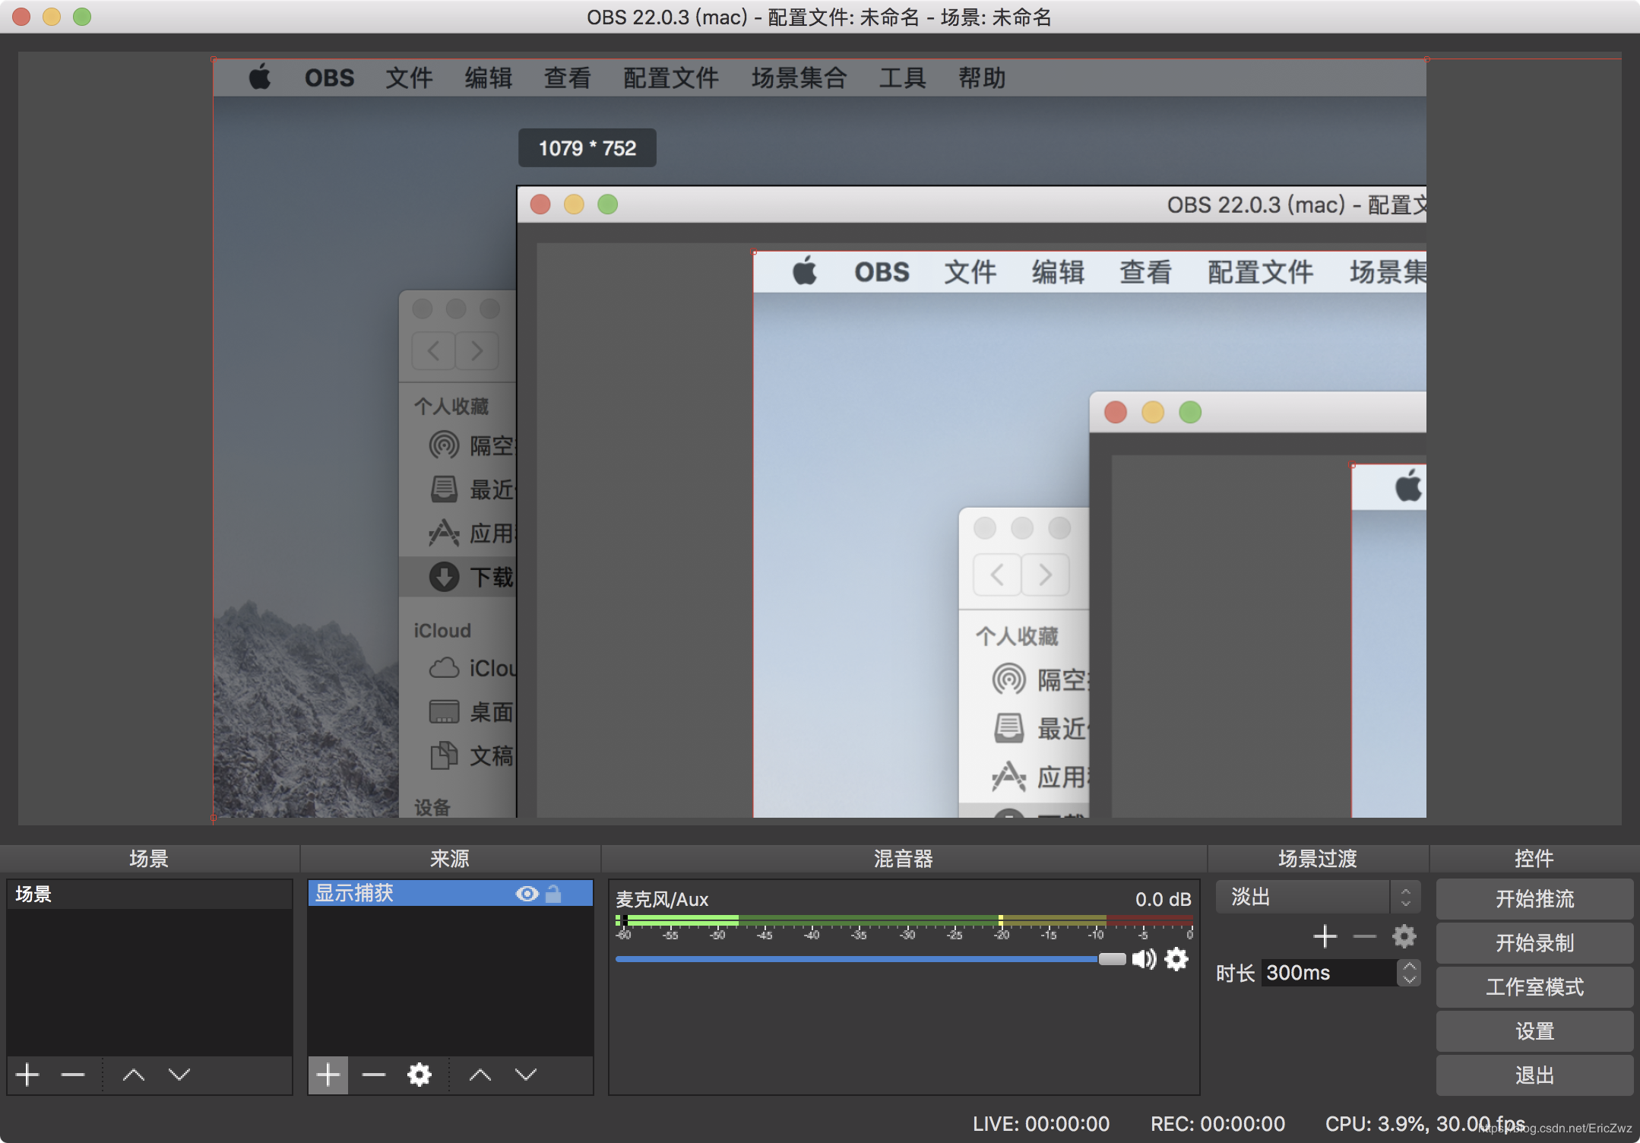This screenshot has height=1143, width=1640.
Task: Adjust the 时长 duration stepper arrows
Action: coord(1410,973)
